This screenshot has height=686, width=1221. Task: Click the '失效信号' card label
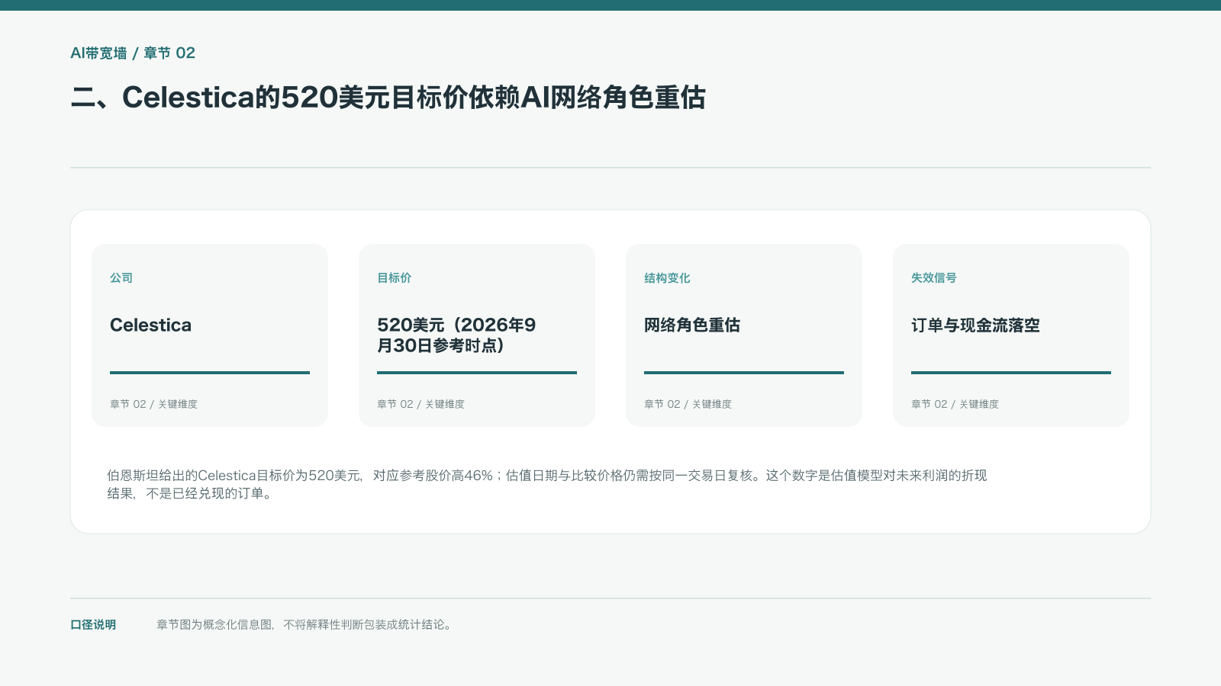pyautogui.click(x=934, y=278)
